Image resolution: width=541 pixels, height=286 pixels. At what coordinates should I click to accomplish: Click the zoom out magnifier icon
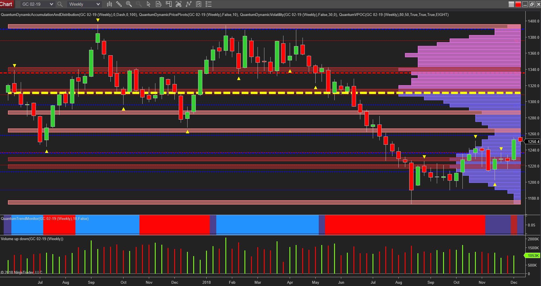(x=139, y=4)
